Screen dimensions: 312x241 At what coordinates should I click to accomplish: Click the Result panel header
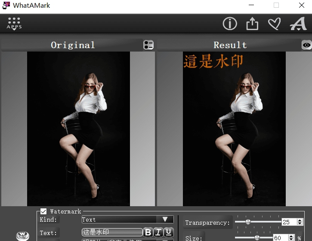230,45
